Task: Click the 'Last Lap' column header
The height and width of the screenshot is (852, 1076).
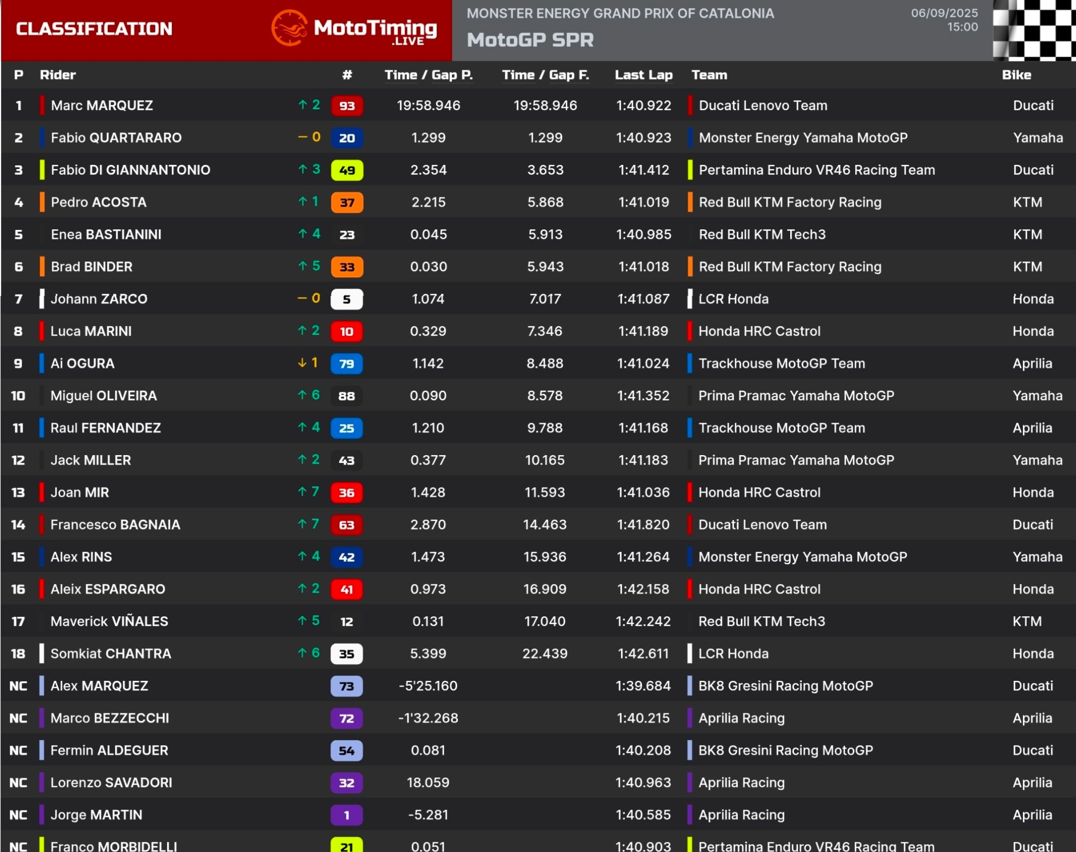Action: [x=644, y=75]
